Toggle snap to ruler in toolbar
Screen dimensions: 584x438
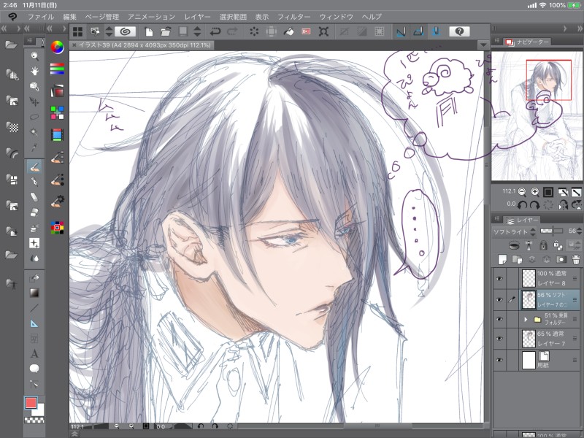[x=401, y=31]
